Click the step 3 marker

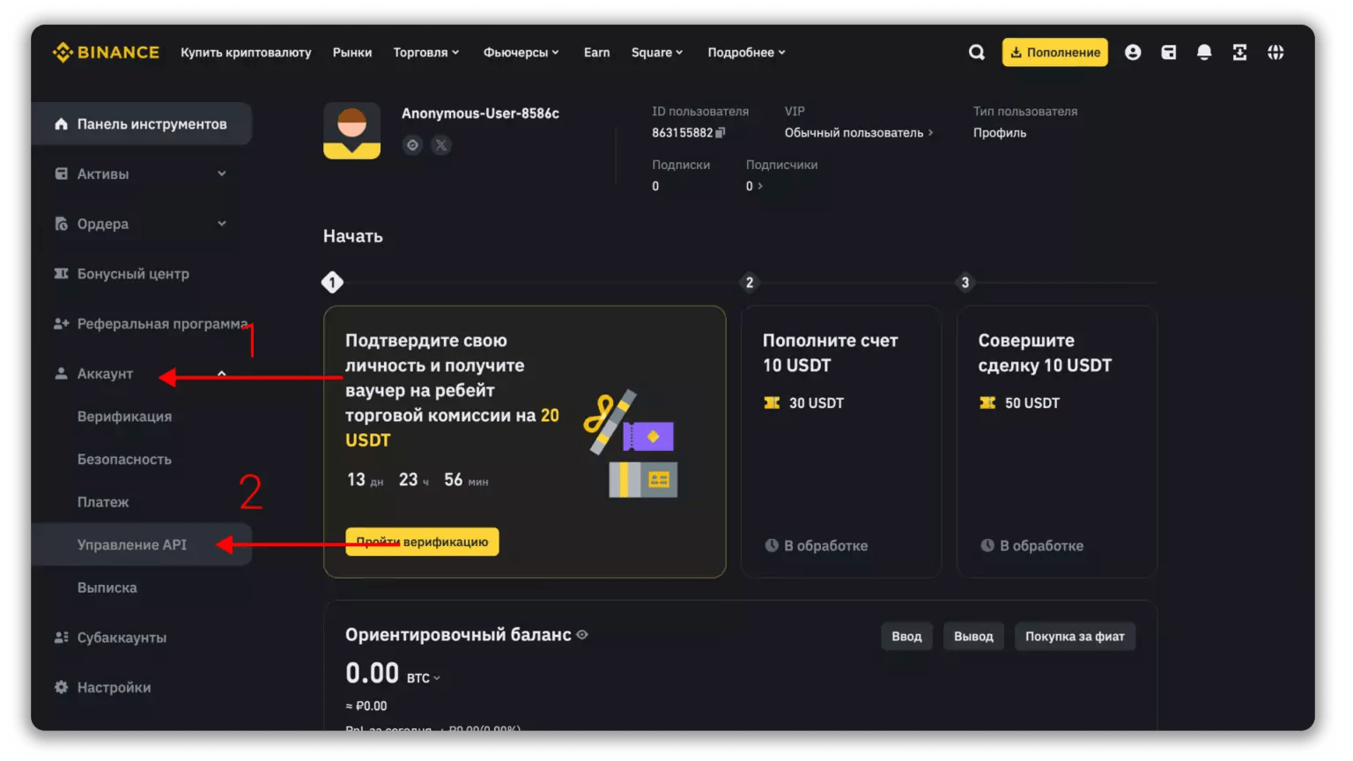point(965,283)
